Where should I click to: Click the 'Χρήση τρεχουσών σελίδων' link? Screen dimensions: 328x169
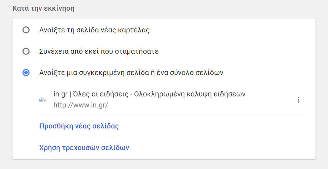click(84, 148)
